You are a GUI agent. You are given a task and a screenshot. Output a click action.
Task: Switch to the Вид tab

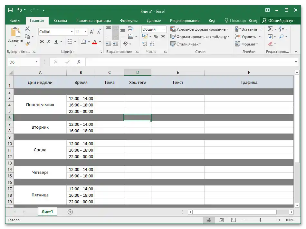[x=212, y=21]
